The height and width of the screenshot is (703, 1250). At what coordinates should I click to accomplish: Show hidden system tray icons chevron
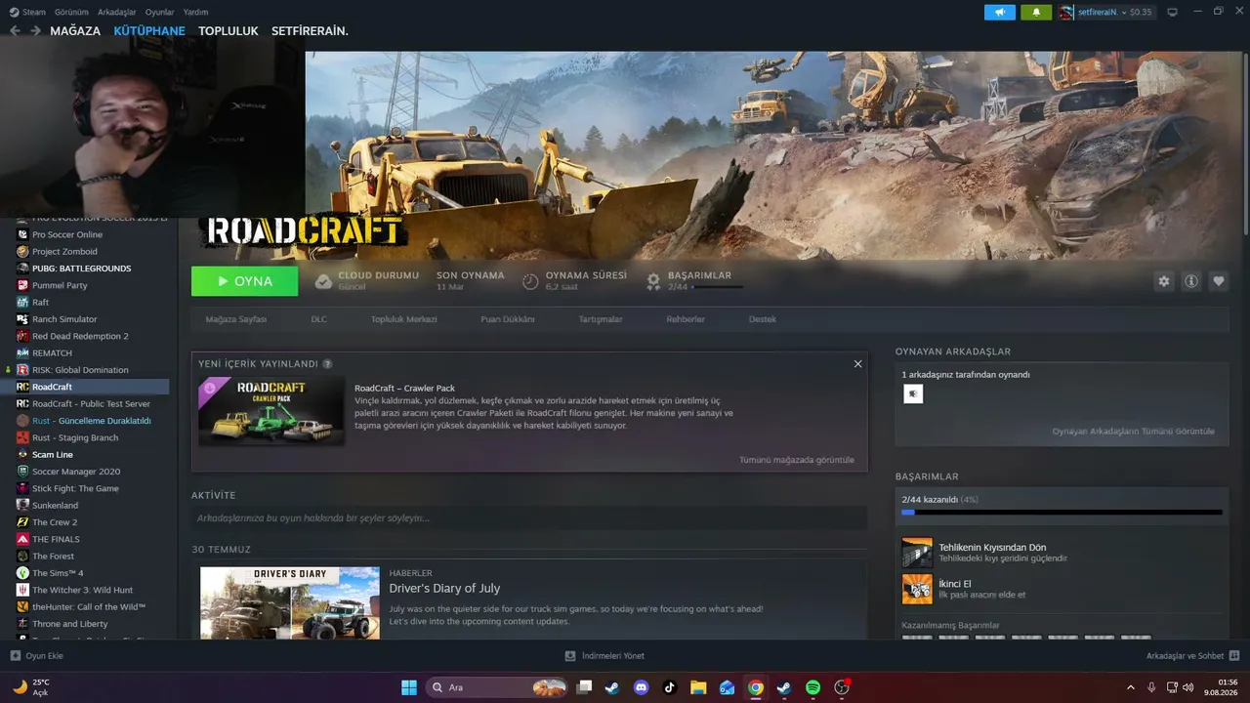(1133, 687)
